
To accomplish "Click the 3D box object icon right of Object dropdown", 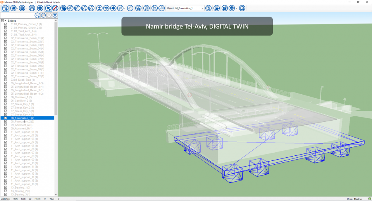I will pos(208,8).
